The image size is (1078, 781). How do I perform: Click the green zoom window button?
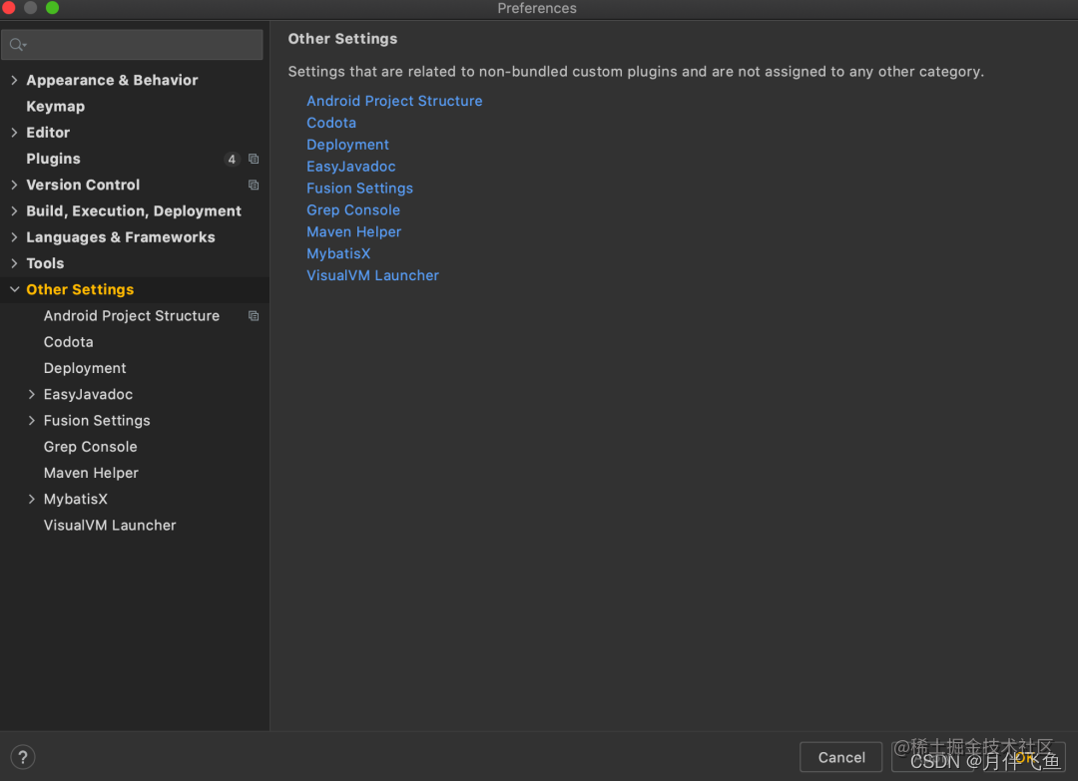pos(52,8)
